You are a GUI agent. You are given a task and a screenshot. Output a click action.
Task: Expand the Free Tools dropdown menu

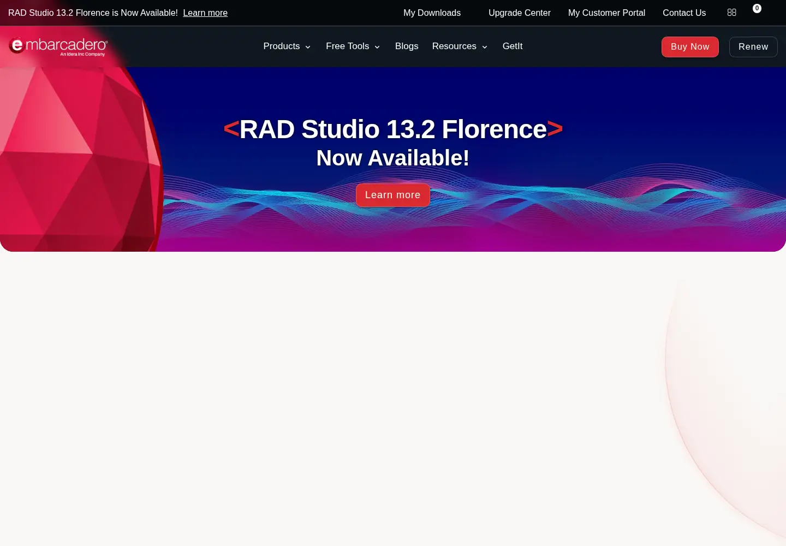[353, 46]
